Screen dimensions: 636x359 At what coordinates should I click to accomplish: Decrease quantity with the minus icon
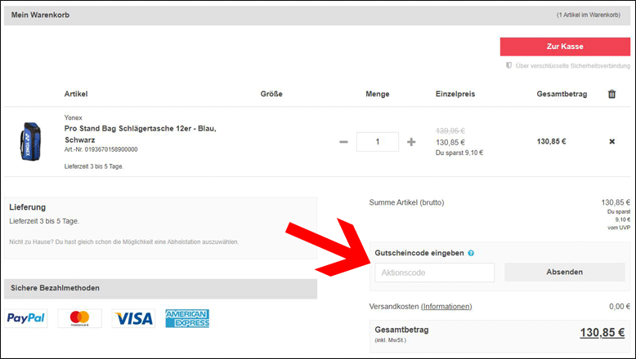tap(343, 142)
